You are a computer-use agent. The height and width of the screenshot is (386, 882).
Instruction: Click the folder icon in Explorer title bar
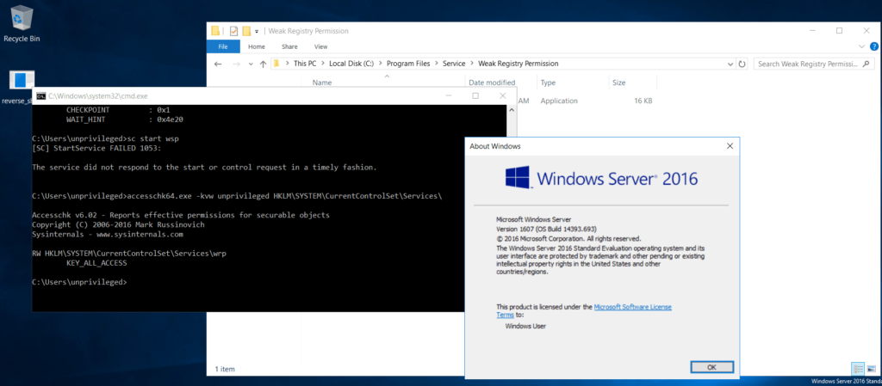point(214,31)
